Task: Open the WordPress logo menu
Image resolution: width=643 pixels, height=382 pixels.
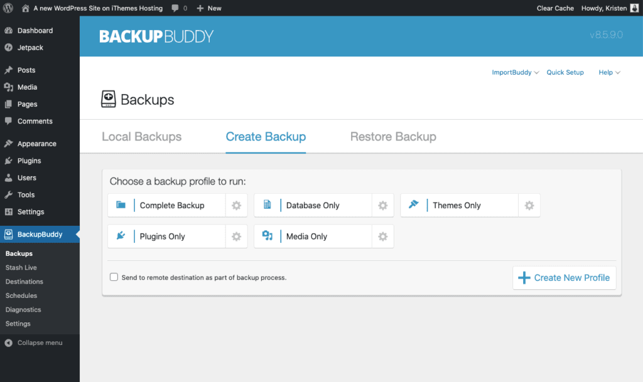Action: pos(7,8)
